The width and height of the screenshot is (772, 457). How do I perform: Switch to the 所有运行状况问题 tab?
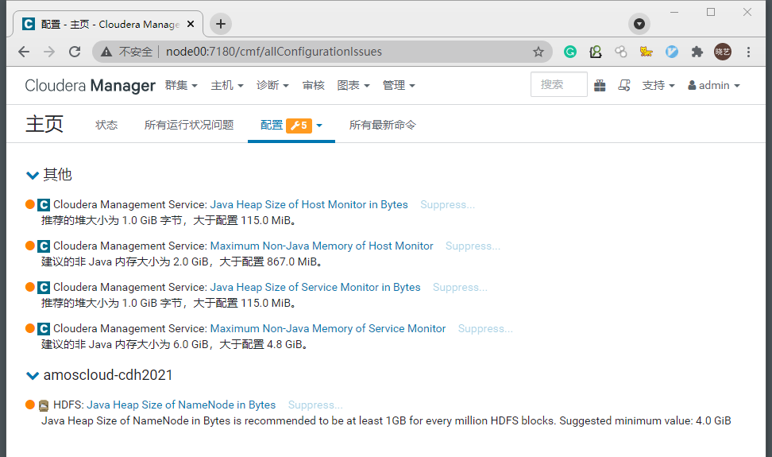(x=189, y=125)
